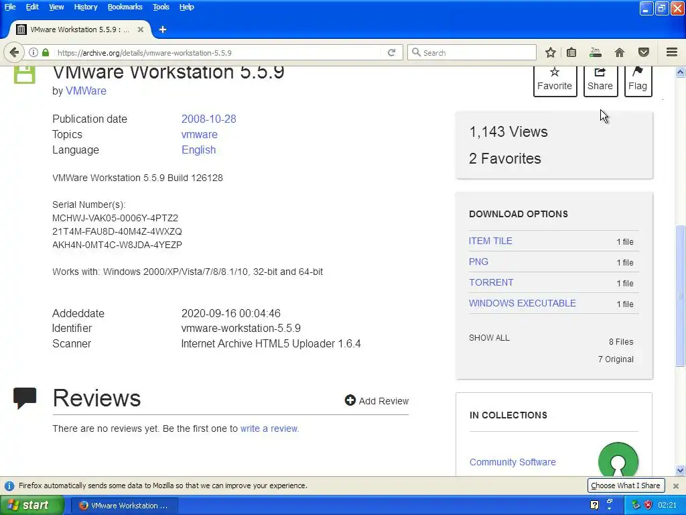This screenshot has width=686, height=515.
Task: Click the scrollbar down arrow
Action: point(681,471)
